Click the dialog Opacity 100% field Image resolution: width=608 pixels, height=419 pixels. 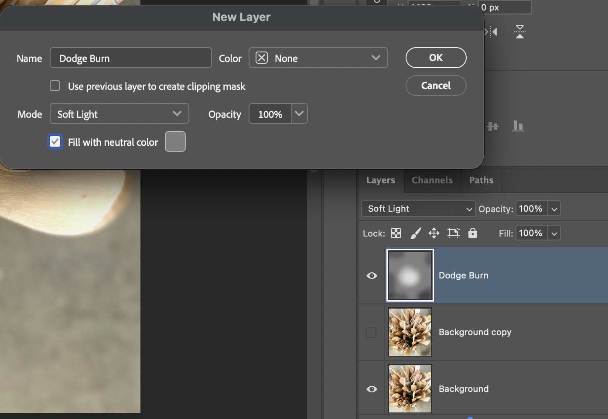[270, 113]
